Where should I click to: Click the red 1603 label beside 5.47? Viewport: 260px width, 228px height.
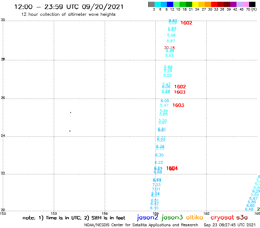click(178, 105)
